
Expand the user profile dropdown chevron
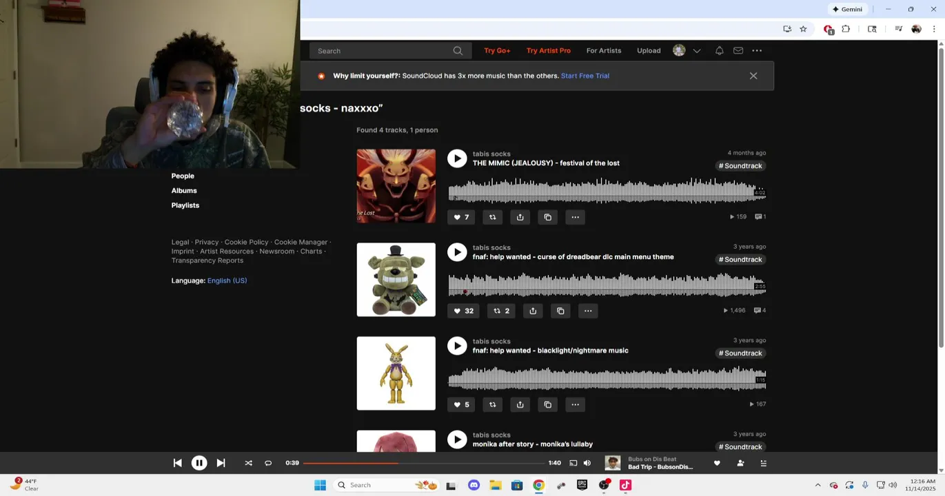pos(697,51)
